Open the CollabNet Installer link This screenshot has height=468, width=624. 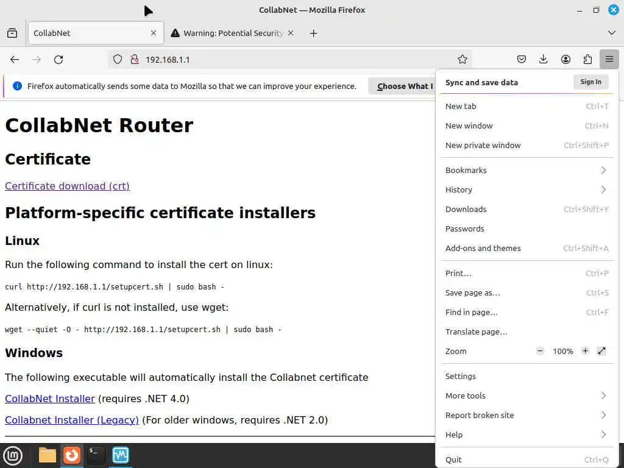point(50,399)
